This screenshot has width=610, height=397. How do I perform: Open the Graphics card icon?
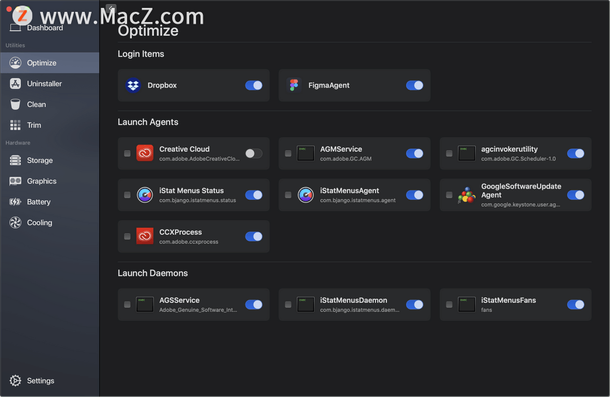15,181
